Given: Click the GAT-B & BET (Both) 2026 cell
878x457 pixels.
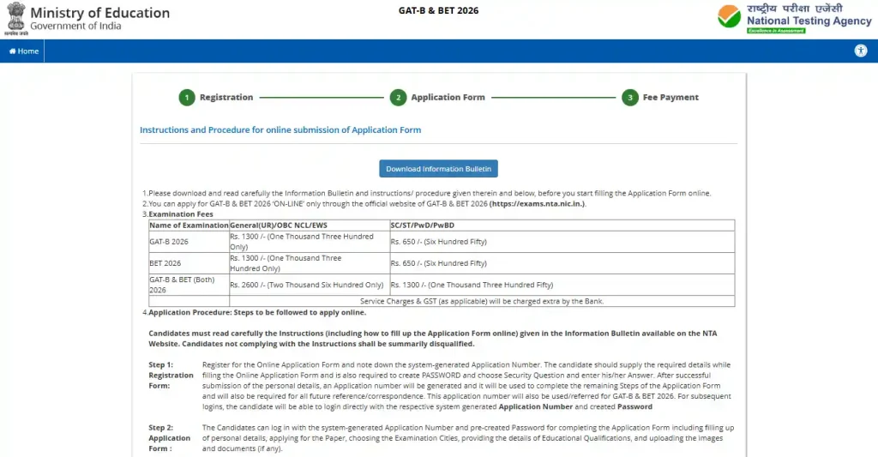Looking at the screenshot, I should [182, 285].
